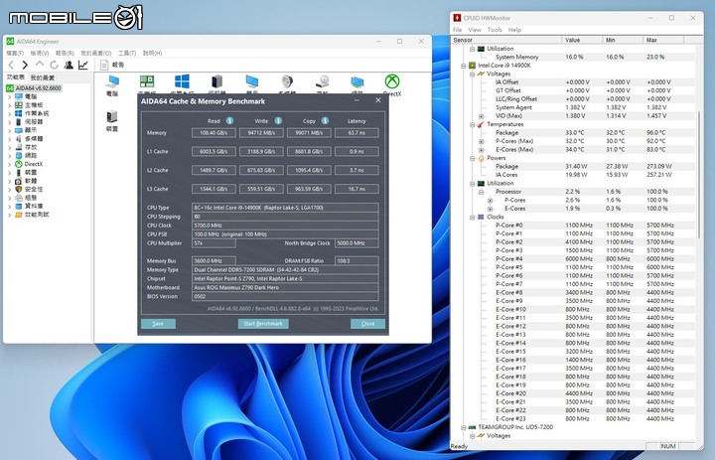Image resolution: width=715 pixels, height=460 pixels.
Task: Switch to the 我的最愛 favorites tab
Action: click(x=43, y=77)
